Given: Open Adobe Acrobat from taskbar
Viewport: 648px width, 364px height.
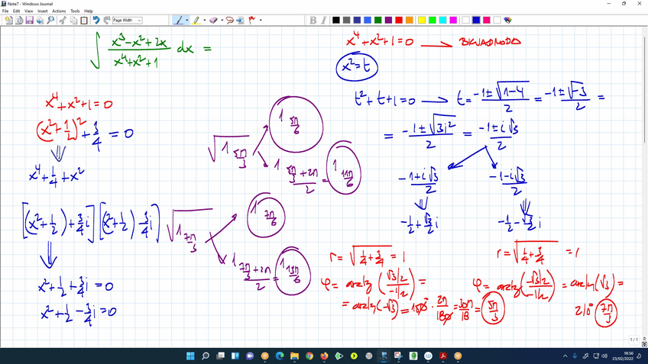Looking at the screenshot, I should tap(443, 356).
